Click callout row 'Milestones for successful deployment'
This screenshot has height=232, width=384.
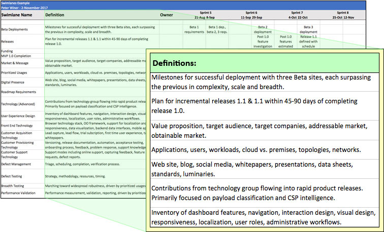tap(265, 82)
